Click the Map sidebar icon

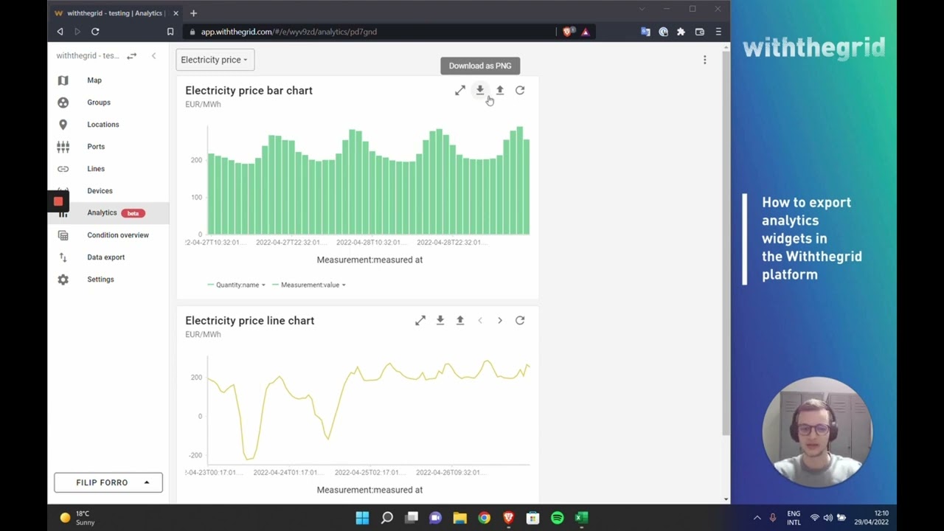[x=63, y=80]
